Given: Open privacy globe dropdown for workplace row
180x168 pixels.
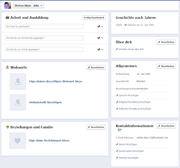Looking at the screenshot, I should point(100,27).
